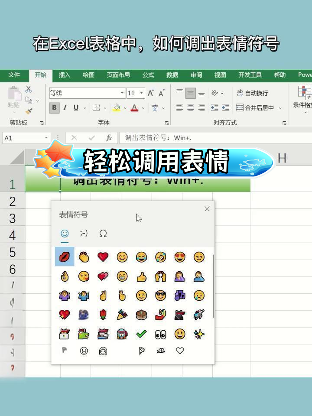Switch to the 页面布局 ribbon tab

pyautogui.click(x=118, y=75)
